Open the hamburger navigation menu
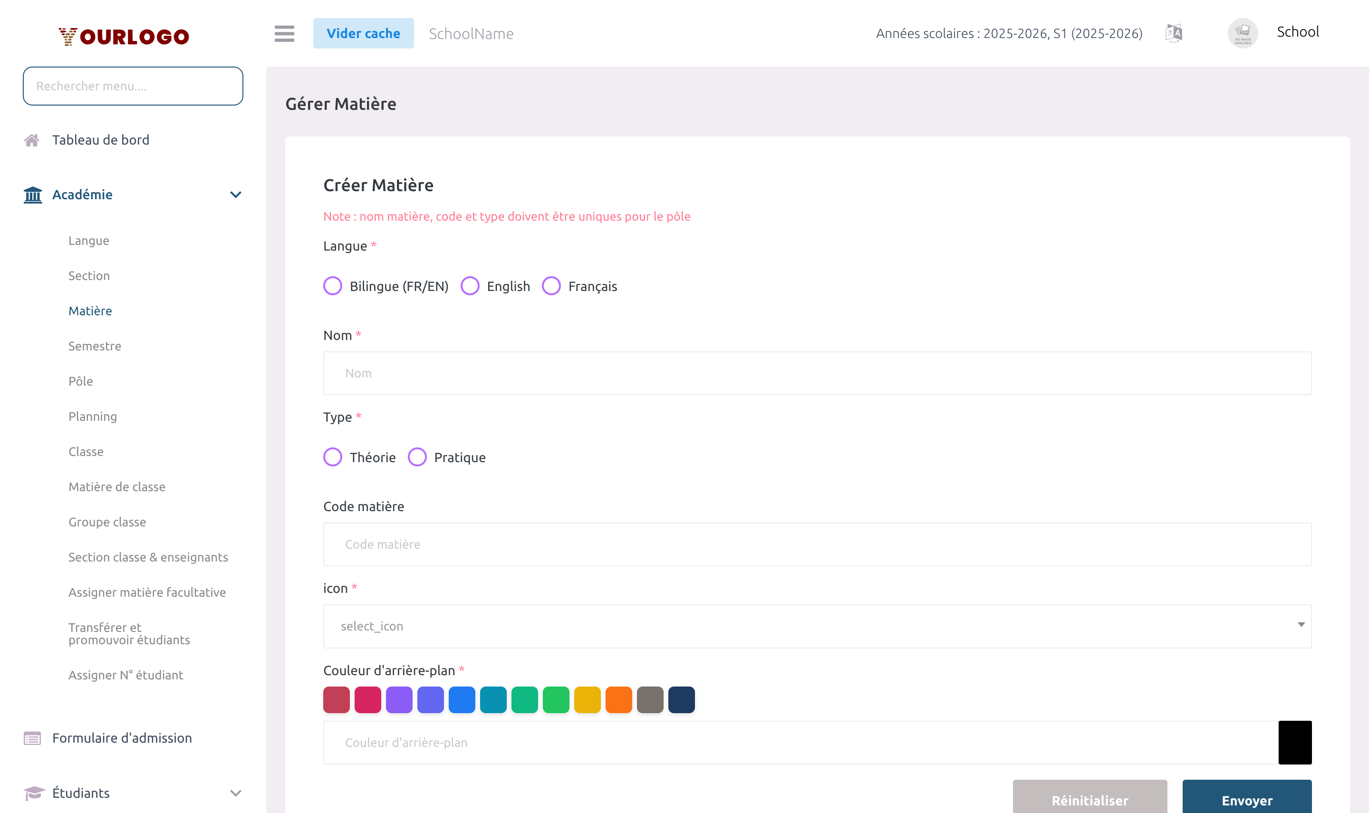The height and width of the screenshot is (813, 1369). point(284,33)
